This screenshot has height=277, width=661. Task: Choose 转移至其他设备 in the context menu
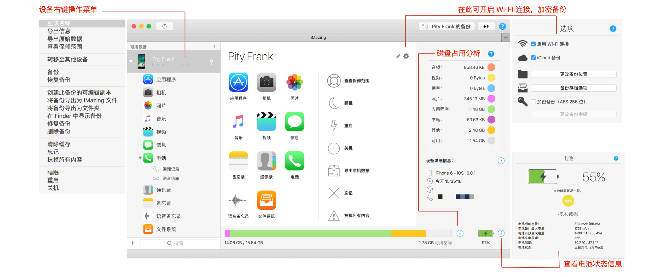82,60
